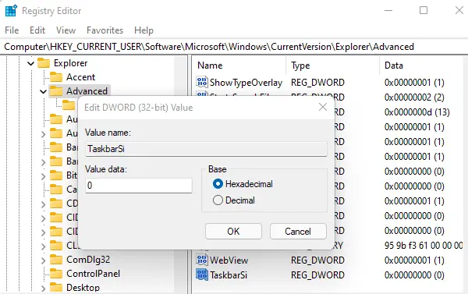Click the registry path address bar

pyautogui.click(x=234, y=47)
